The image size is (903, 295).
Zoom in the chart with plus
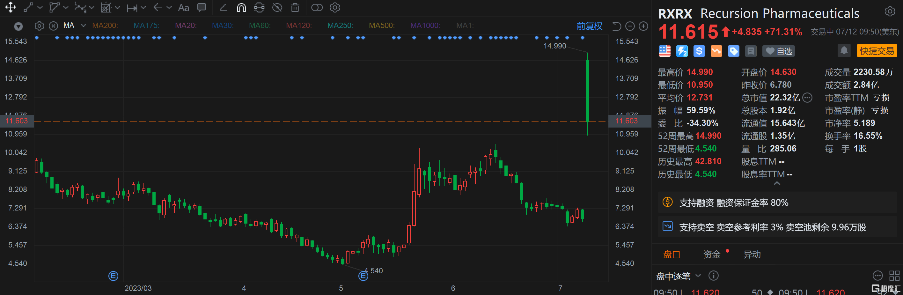(643, 26)
